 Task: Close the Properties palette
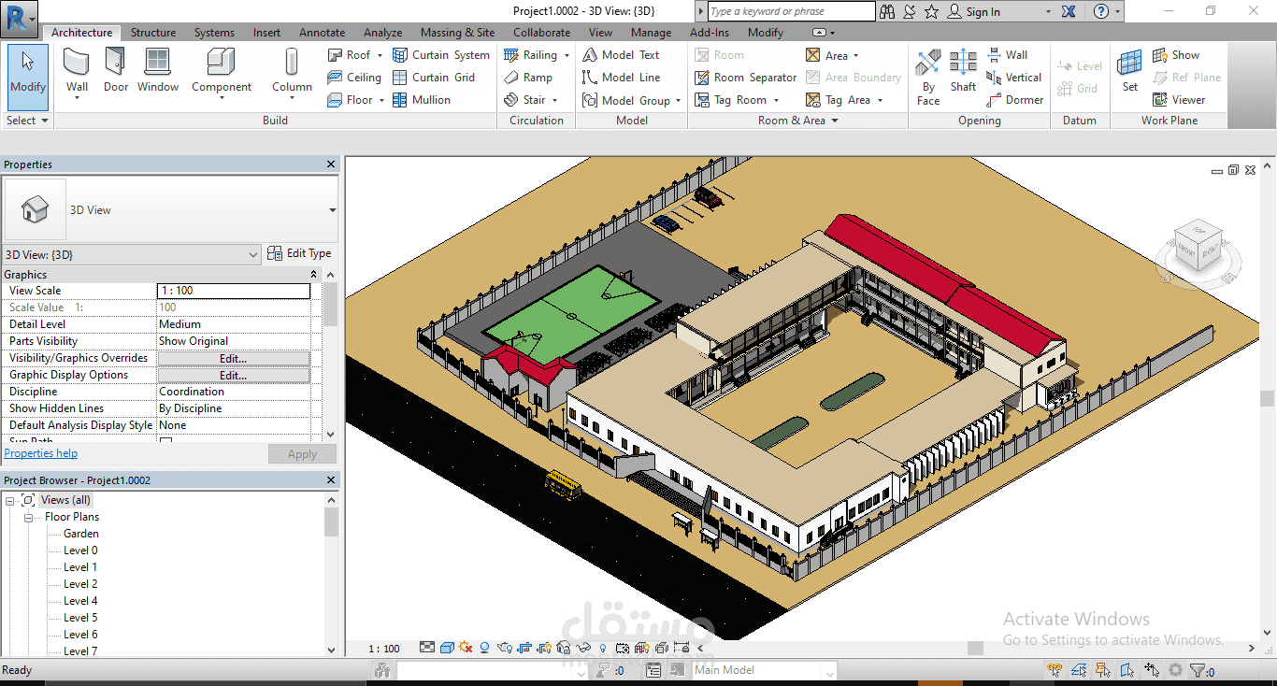(331, 164)
